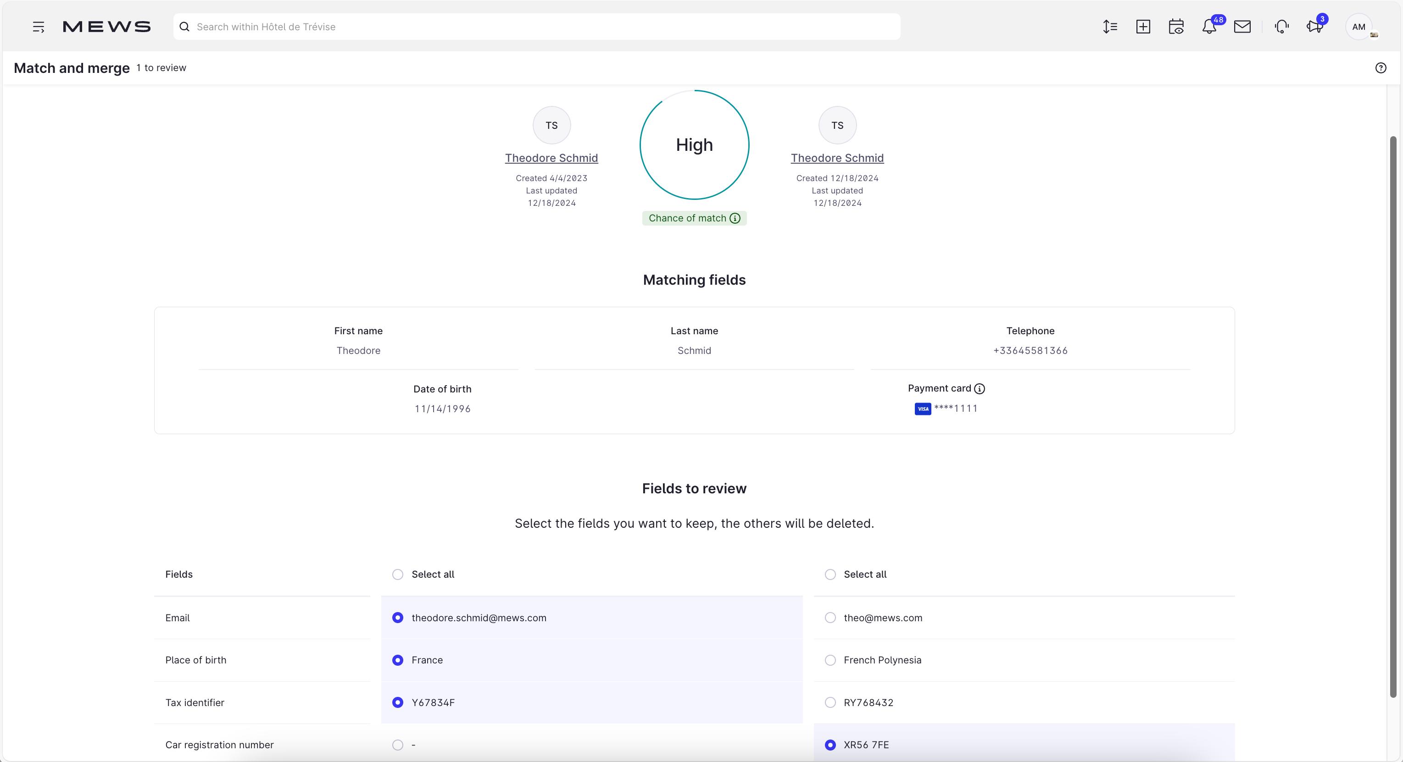Open announcements via the megaphone icon

[1315, 26]
